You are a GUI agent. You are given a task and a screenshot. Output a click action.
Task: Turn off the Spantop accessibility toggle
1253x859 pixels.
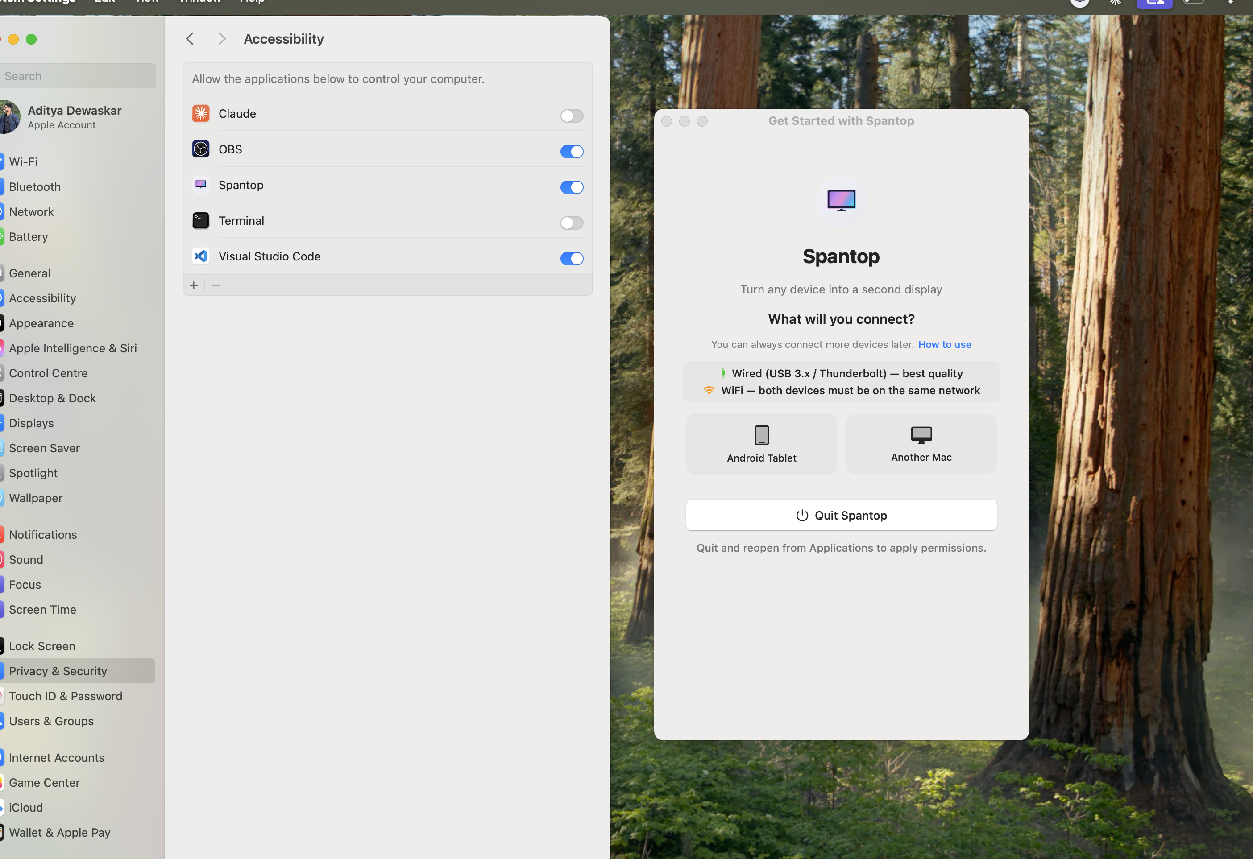click(572, 187)
